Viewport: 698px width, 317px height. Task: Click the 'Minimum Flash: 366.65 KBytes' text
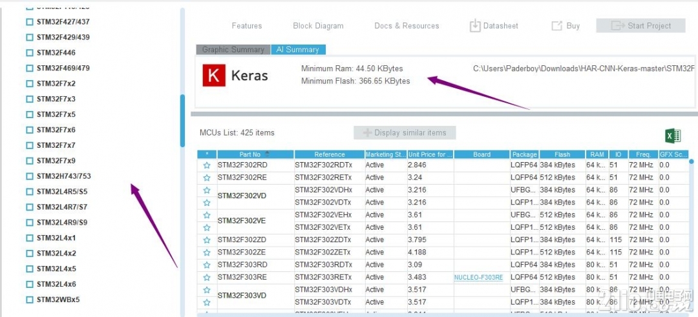click(355, 81)
